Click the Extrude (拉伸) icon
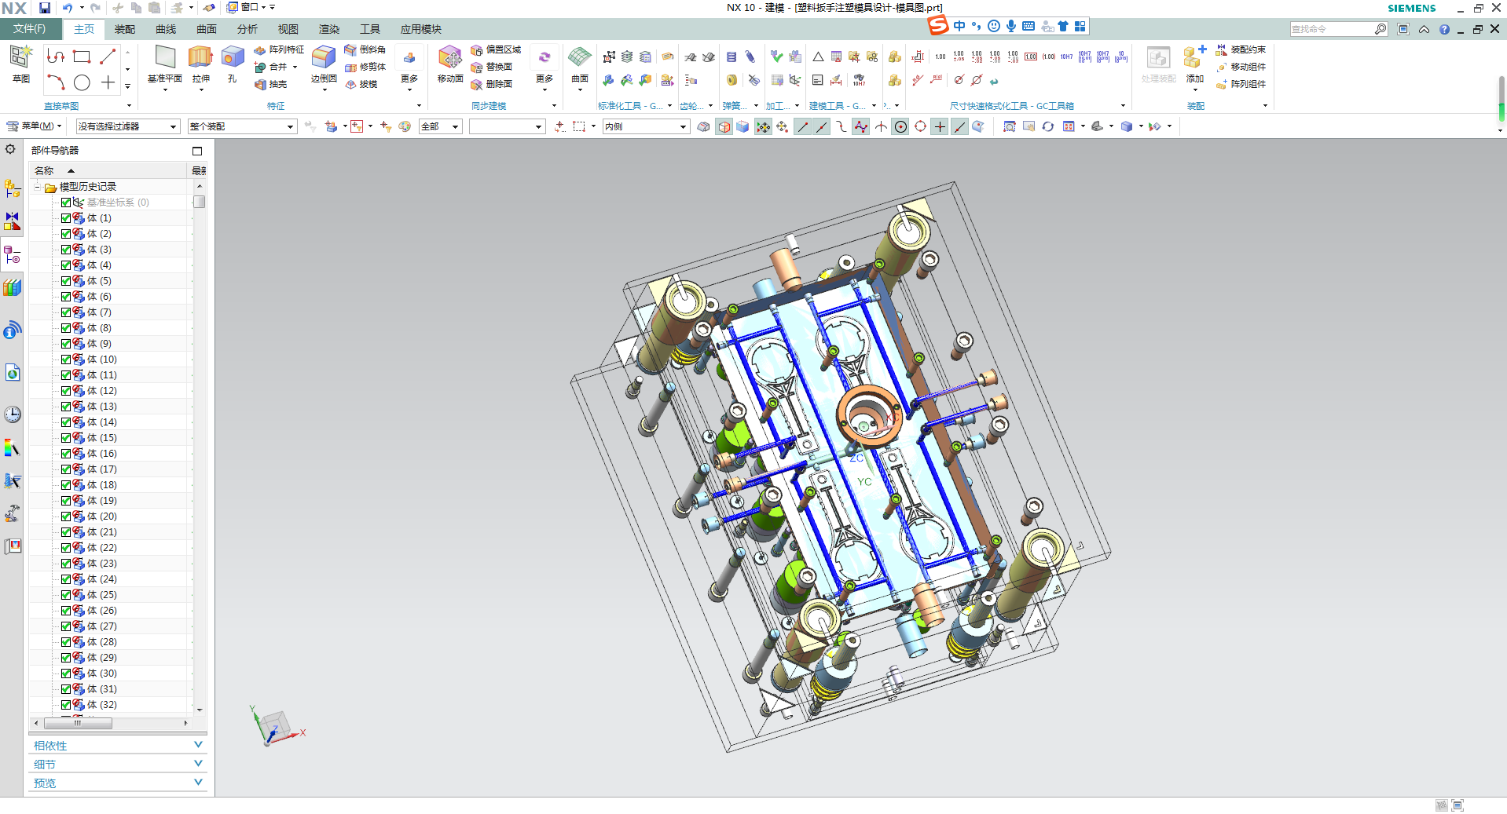 pyautogui.click(x=200, y=57)
